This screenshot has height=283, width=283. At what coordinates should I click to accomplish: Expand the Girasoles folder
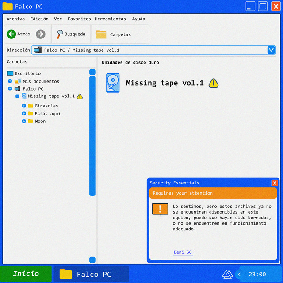click(x=24, y=106)
